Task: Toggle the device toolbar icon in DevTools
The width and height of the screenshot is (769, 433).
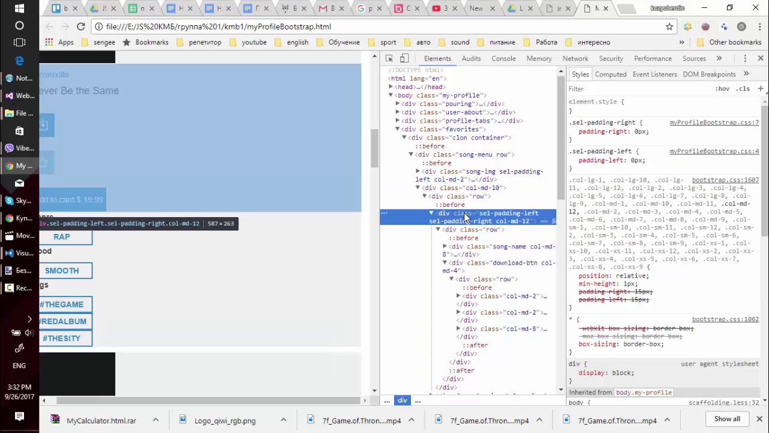Action: click(404, 58)
